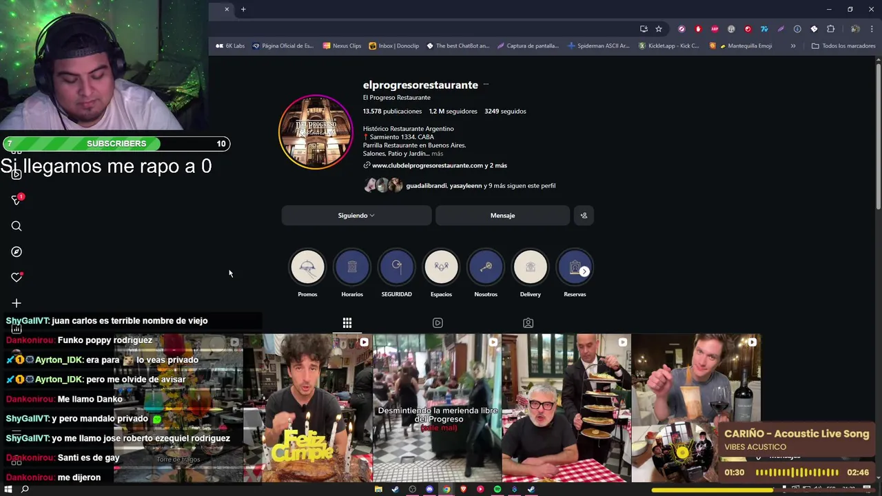Open the SEGURIDAD story highlight
The image size is (882, 496).
click(397, 267)
